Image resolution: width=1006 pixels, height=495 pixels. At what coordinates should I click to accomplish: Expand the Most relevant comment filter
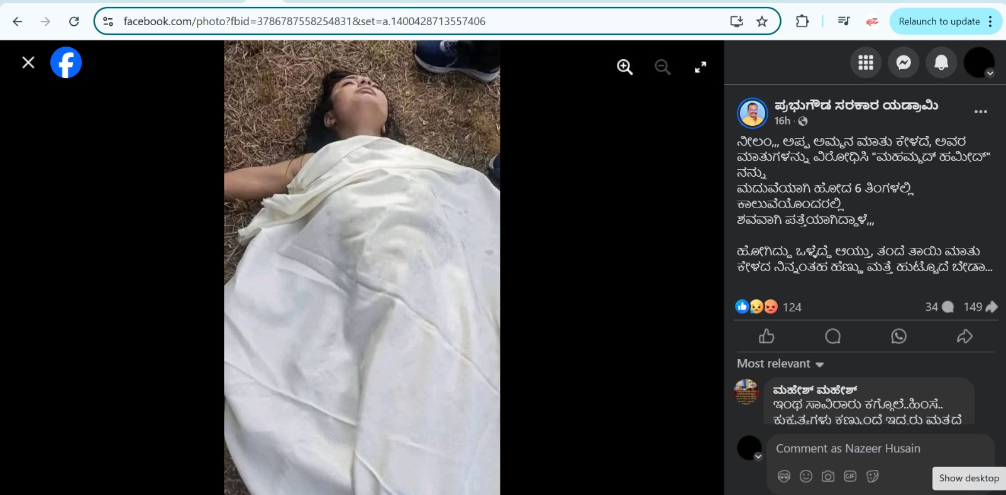(780, 364)
